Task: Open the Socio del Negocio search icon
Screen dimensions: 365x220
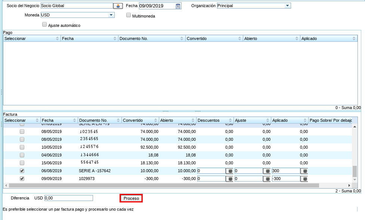Action: [118, 6]
